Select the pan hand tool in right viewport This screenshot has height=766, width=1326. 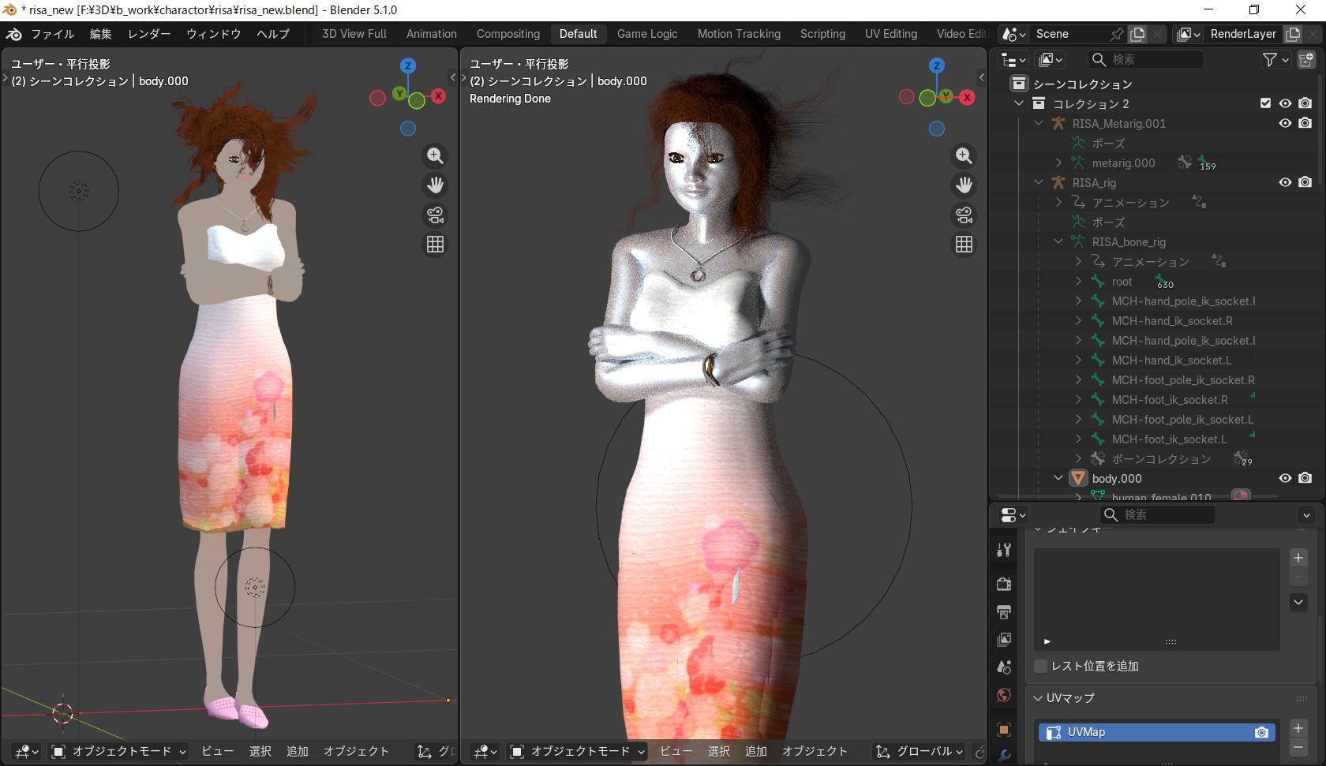[964, 185]
